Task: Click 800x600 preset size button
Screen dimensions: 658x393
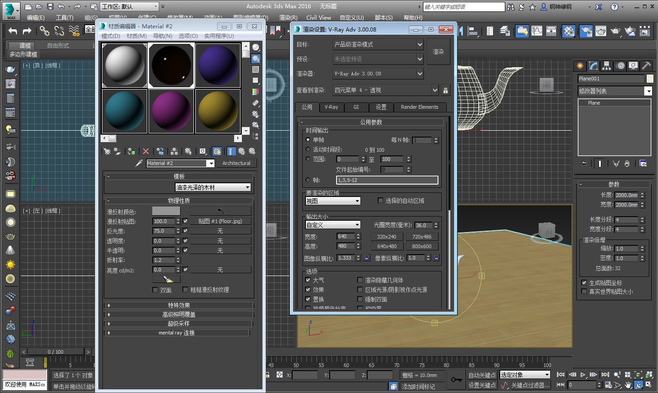Action: 422,246
